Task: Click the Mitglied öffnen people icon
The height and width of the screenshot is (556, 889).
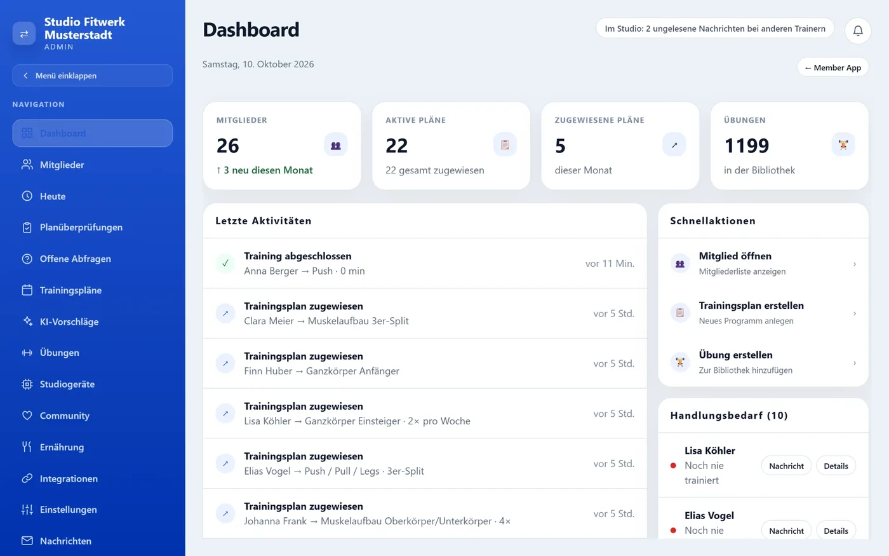Action: pos(680,263)
